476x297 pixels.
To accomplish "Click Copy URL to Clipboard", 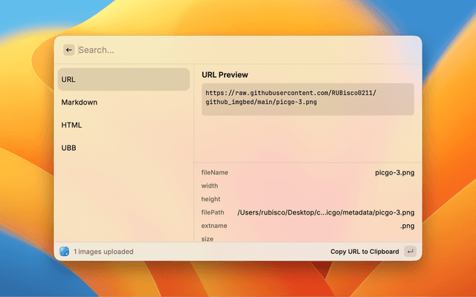I will (x=364, y=252).
